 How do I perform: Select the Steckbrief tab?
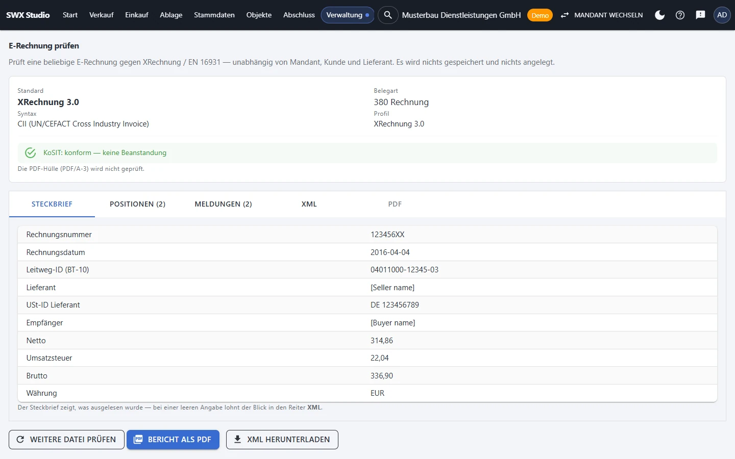click(x=52, y=204)
